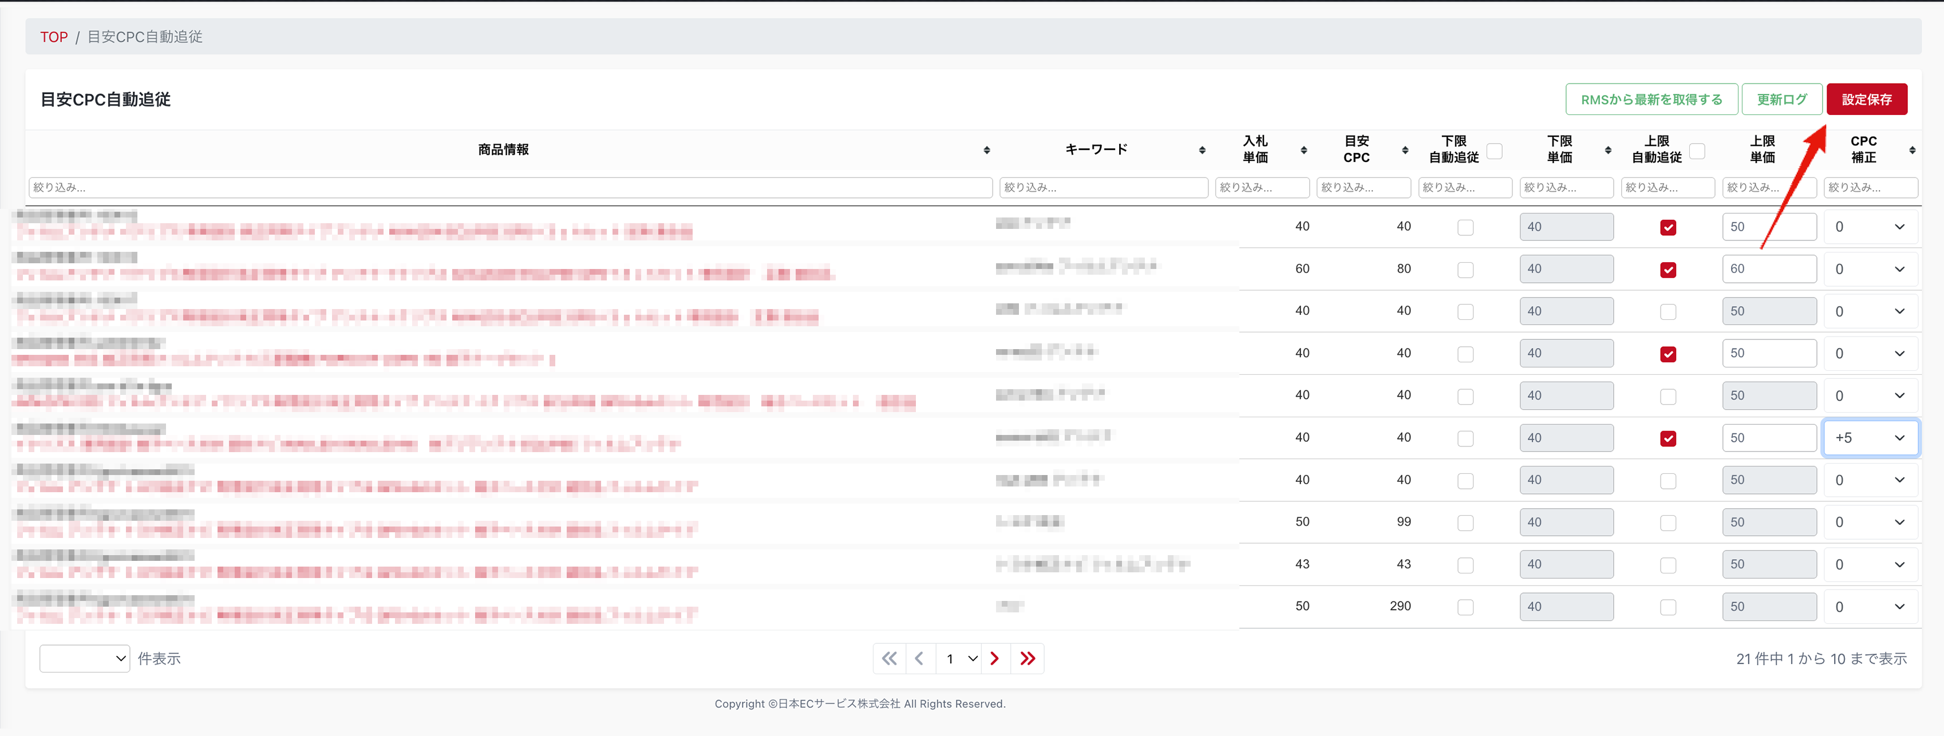Click the red next page arrow
Image resolution: width=1944 pixels, height=736 pixels.
pyautogui.click(x=995, y=658)
